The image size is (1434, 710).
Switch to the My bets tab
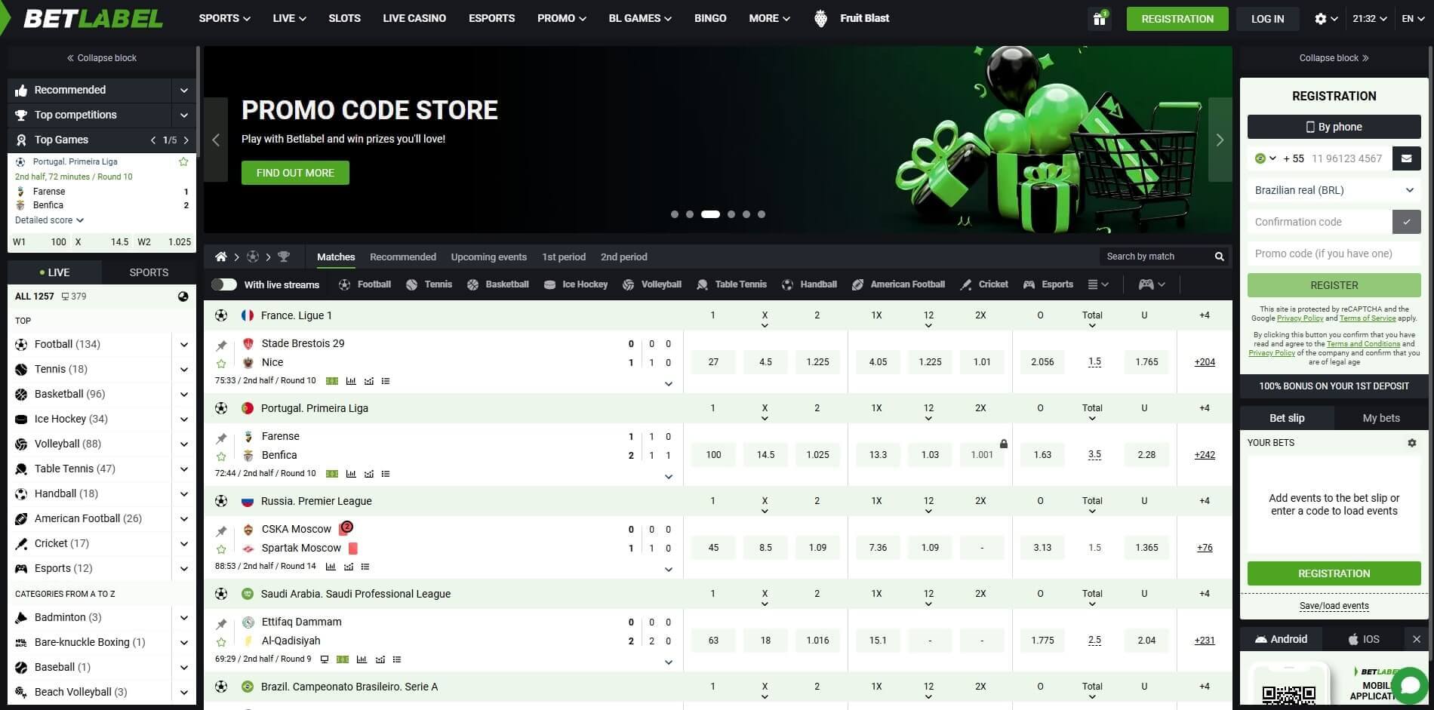[x=1381, y=417]
